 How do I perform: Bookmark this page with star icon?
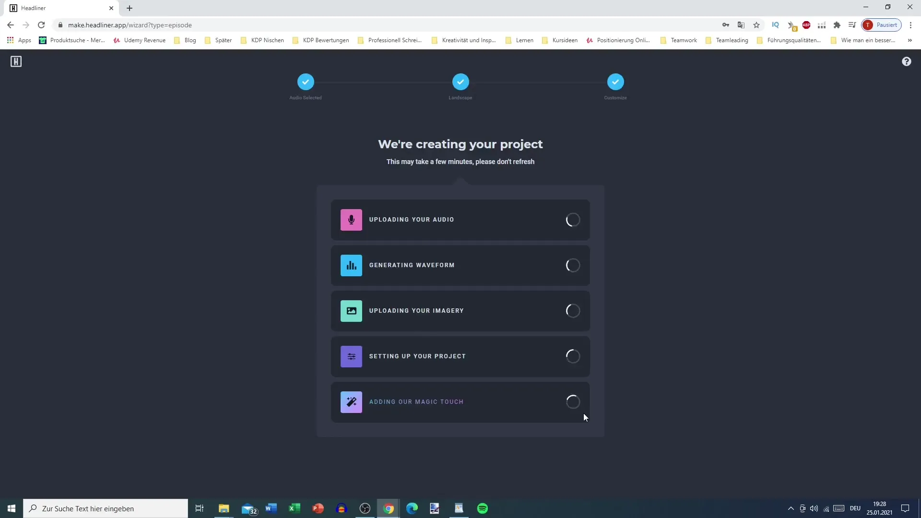point(756,25)
